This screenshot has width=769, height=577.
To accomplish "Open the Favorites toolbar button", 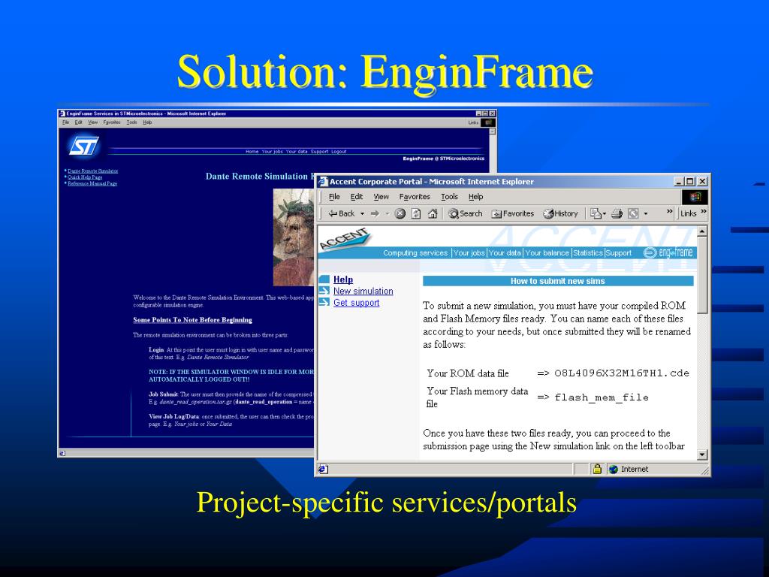I will tap(512, 213).
